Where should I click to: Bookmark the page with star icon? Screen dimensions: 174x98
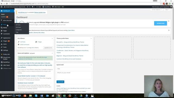161,4
